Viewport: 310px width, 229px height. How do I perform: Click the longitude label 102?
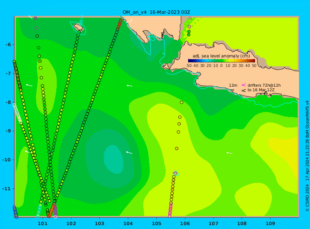[x=71, y=224]
